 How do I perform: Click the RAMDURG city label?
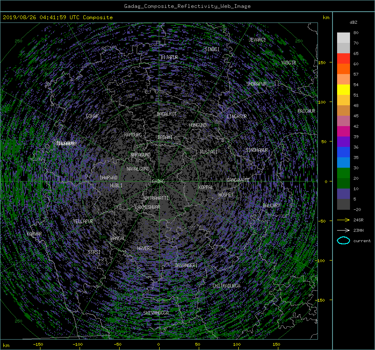click(x=133, y=135)
